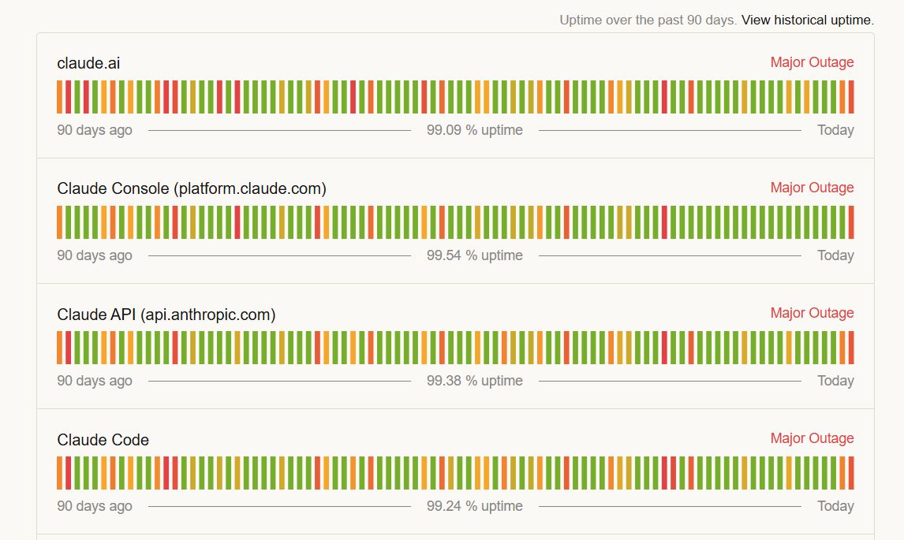The width and height of the screenshot is (904, 540).
Task: Select the oldest bar in Claude Console chart
Action: pyautogui.click(x=59, y=222)
